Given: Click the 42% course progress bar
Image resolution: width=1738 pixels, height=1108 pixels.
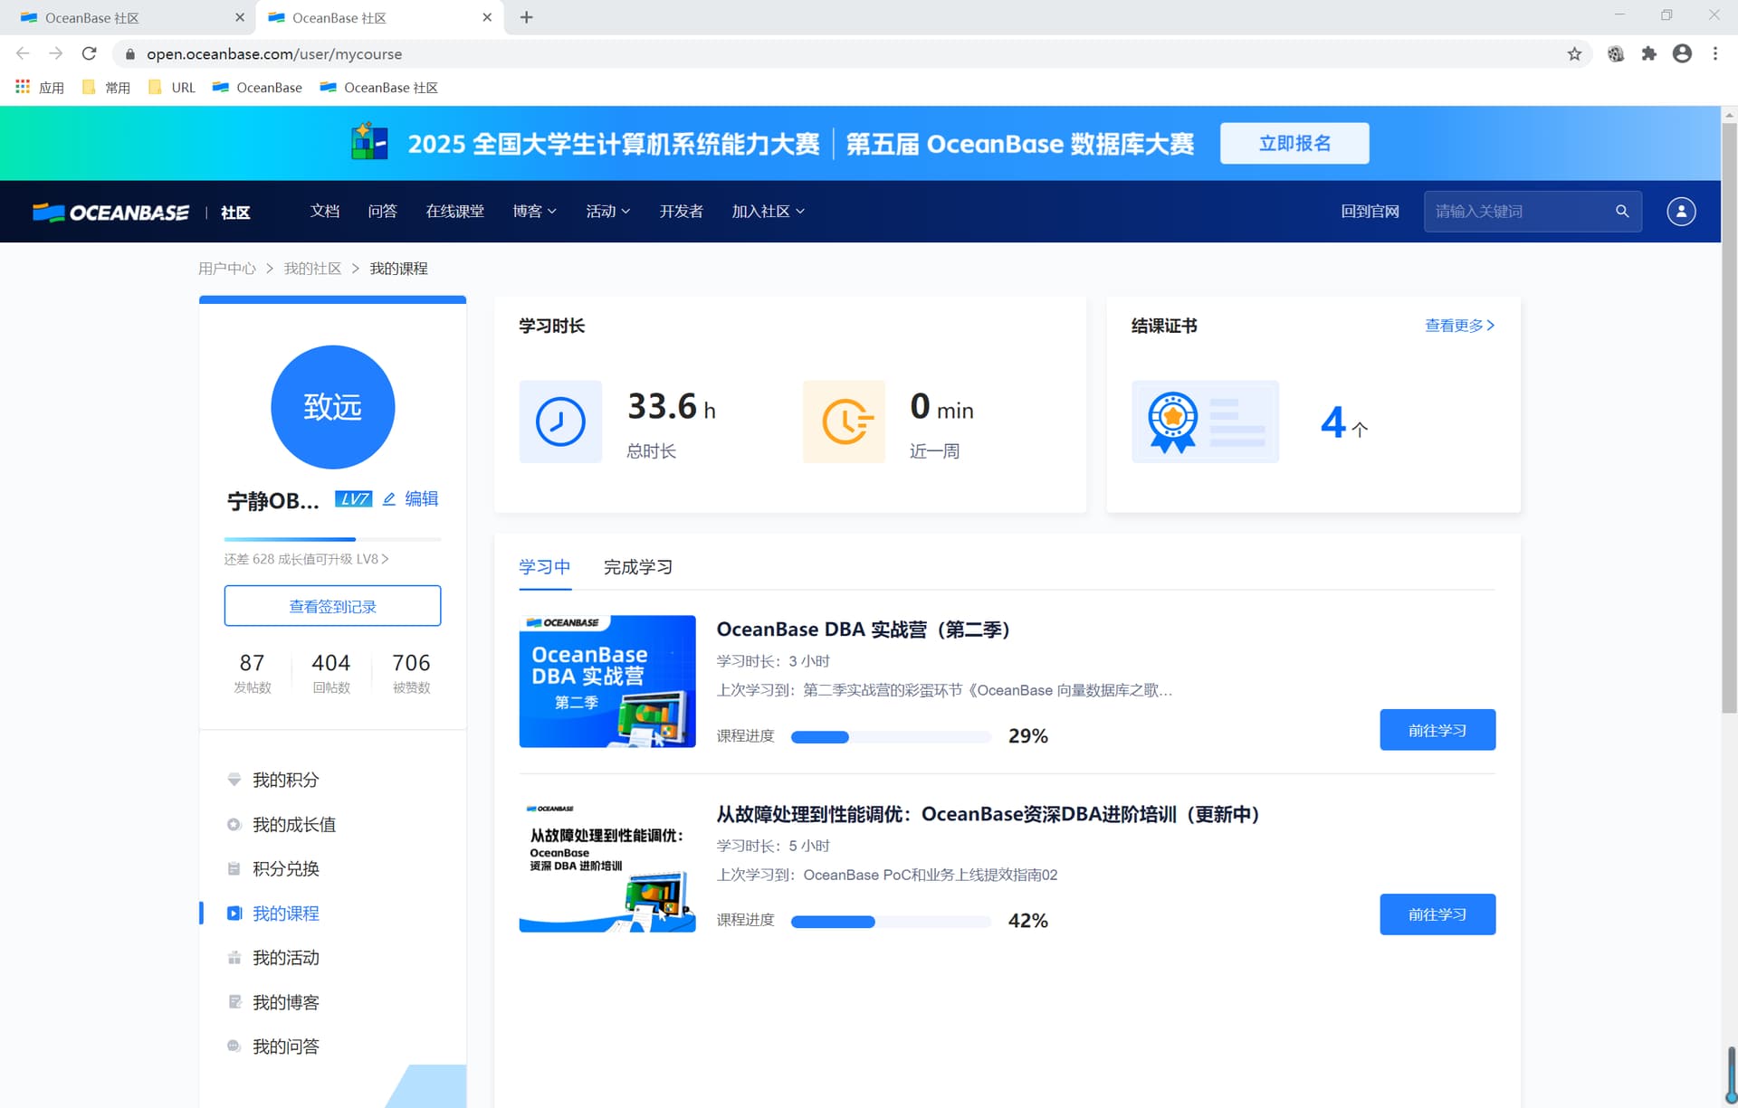Looking at the screenshot, I should (x=891, y=922).
